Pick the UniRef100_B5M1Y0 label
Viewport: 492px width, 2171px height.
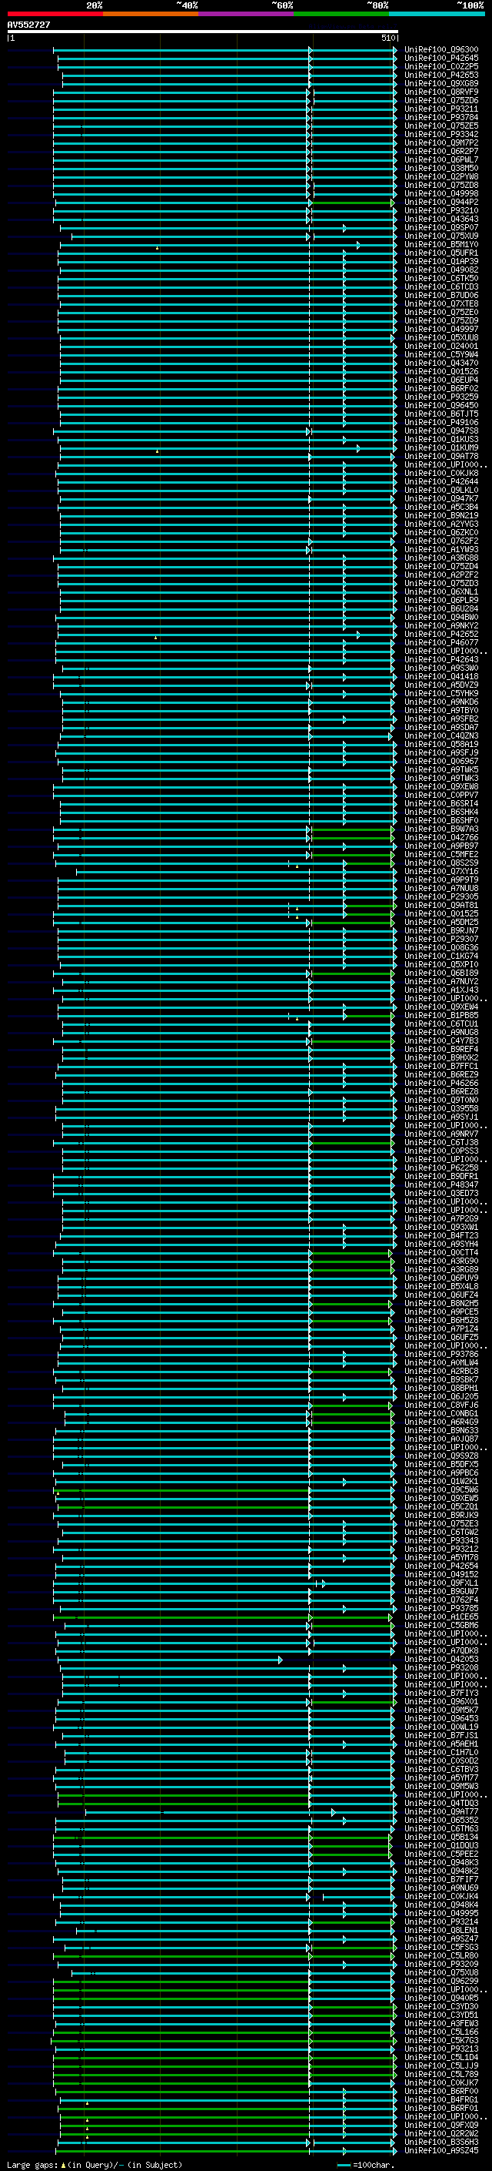coord(440,244)
